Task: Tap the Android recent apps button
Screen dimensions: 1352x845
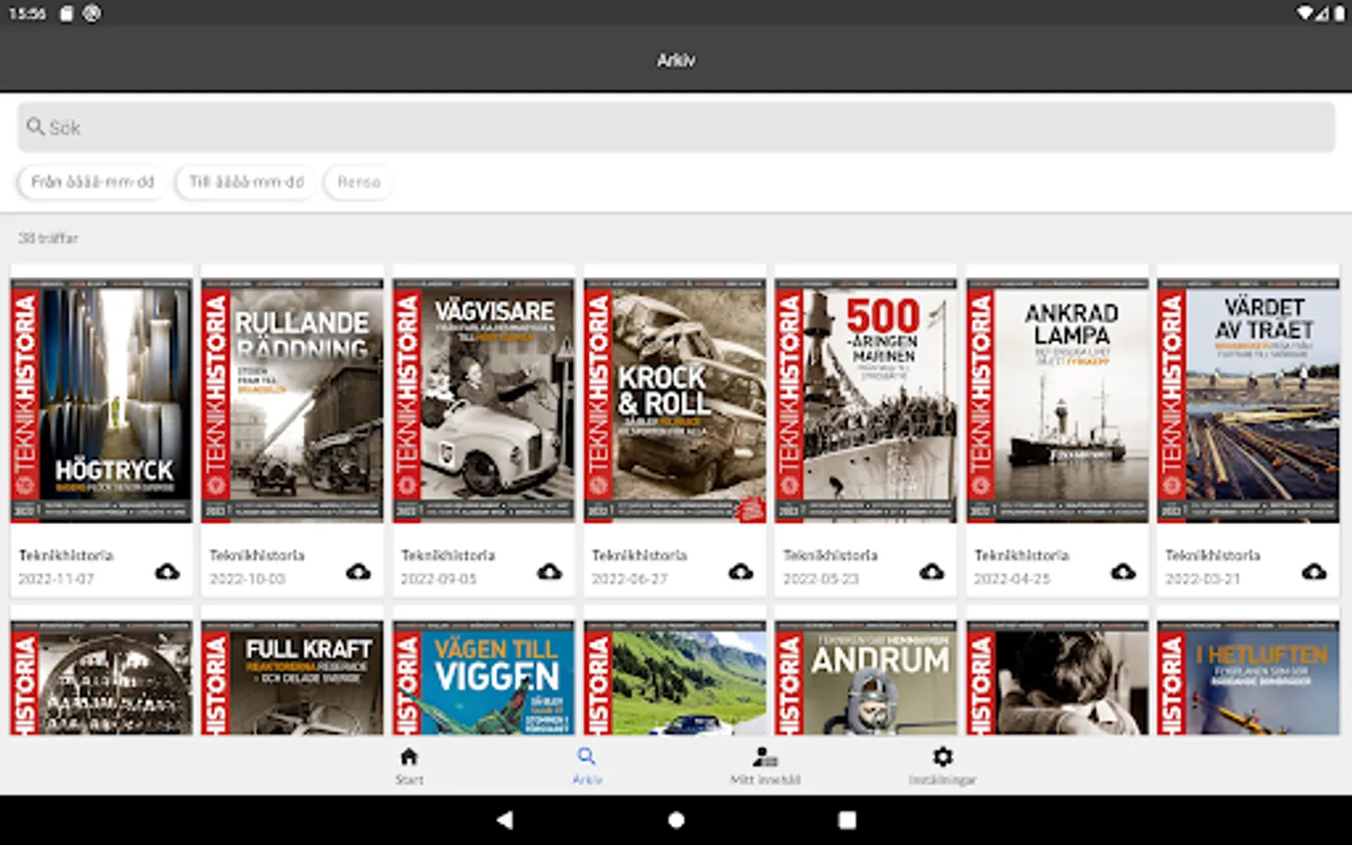Action: pos(847,820)
